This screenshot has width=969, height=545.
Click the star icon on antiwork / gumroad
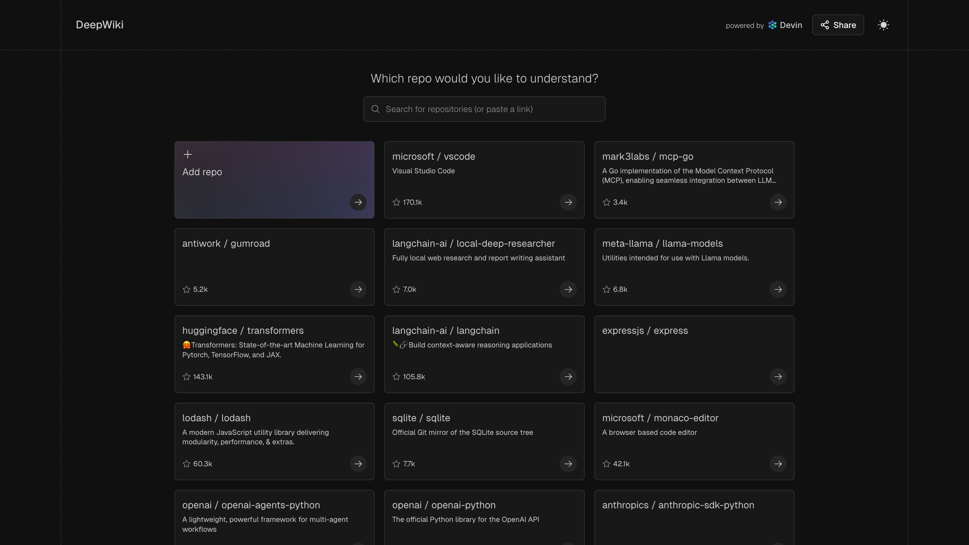click(186, 290)
